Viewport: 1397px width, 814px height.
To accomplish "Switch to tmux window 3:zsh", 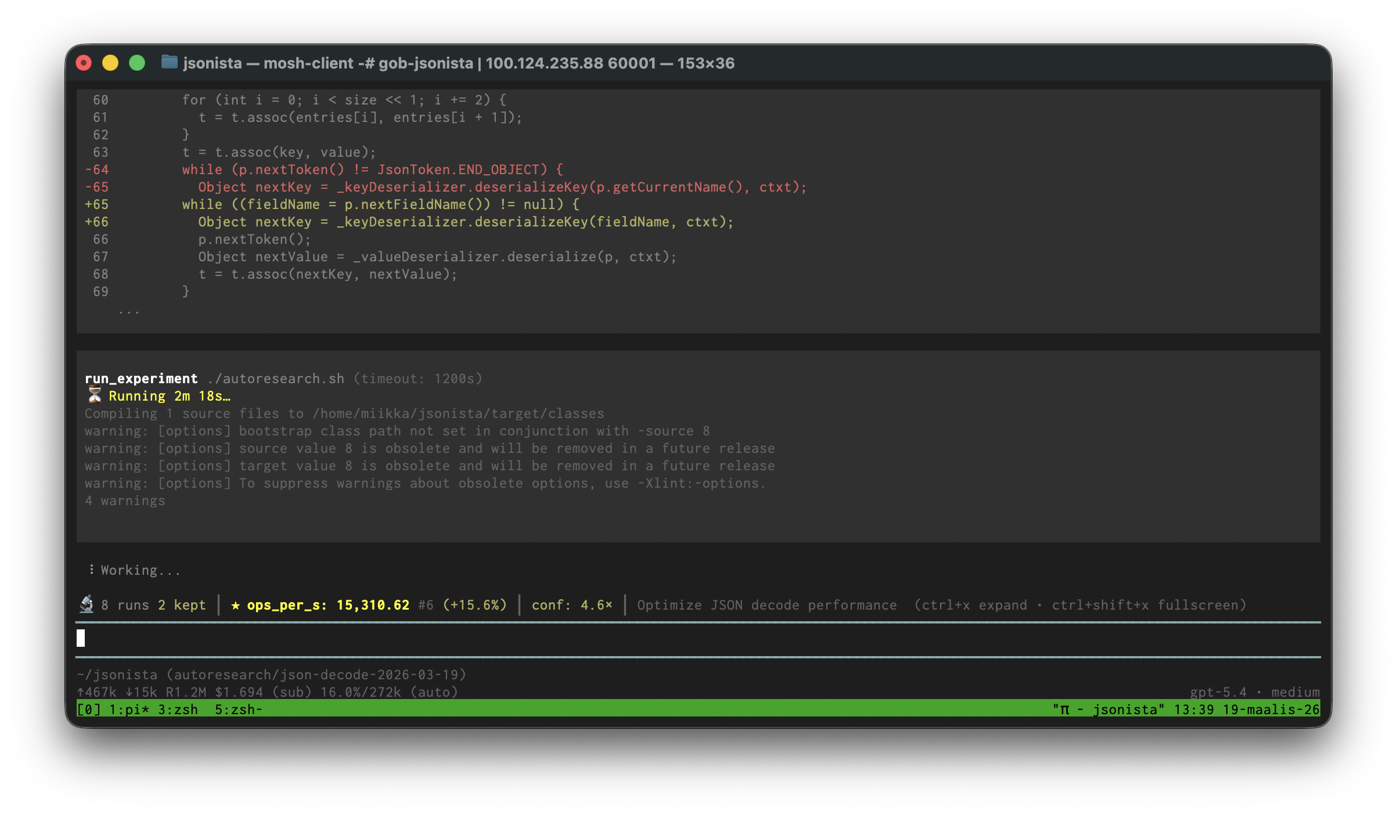I will point(178,709).
